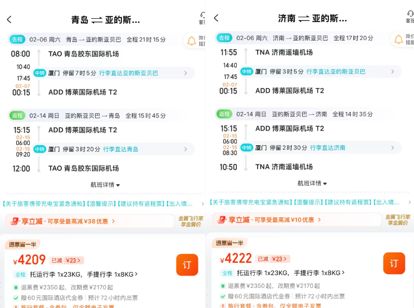Screen dimensions: 414x308
Task: Tap TNA 济南遥墙机场 departure at 11:55
Action: [284, 52]
